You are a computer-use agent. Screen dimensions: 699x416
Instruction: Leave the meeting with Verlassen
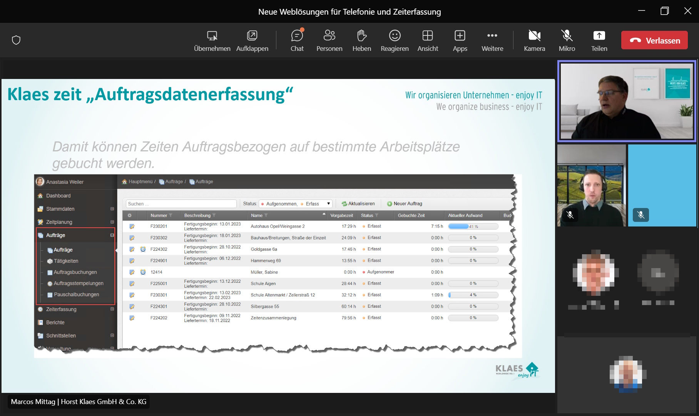(654, 40)
